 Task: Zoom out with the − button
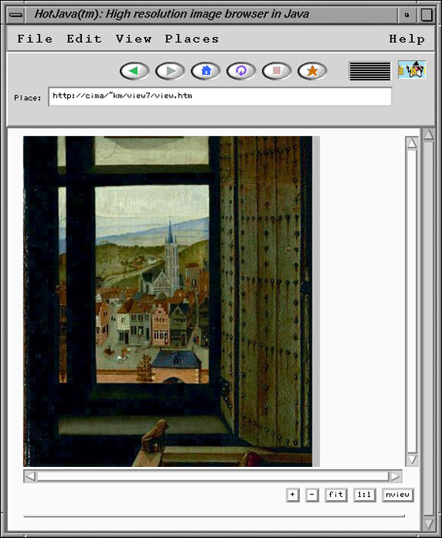tap(312, 495)
